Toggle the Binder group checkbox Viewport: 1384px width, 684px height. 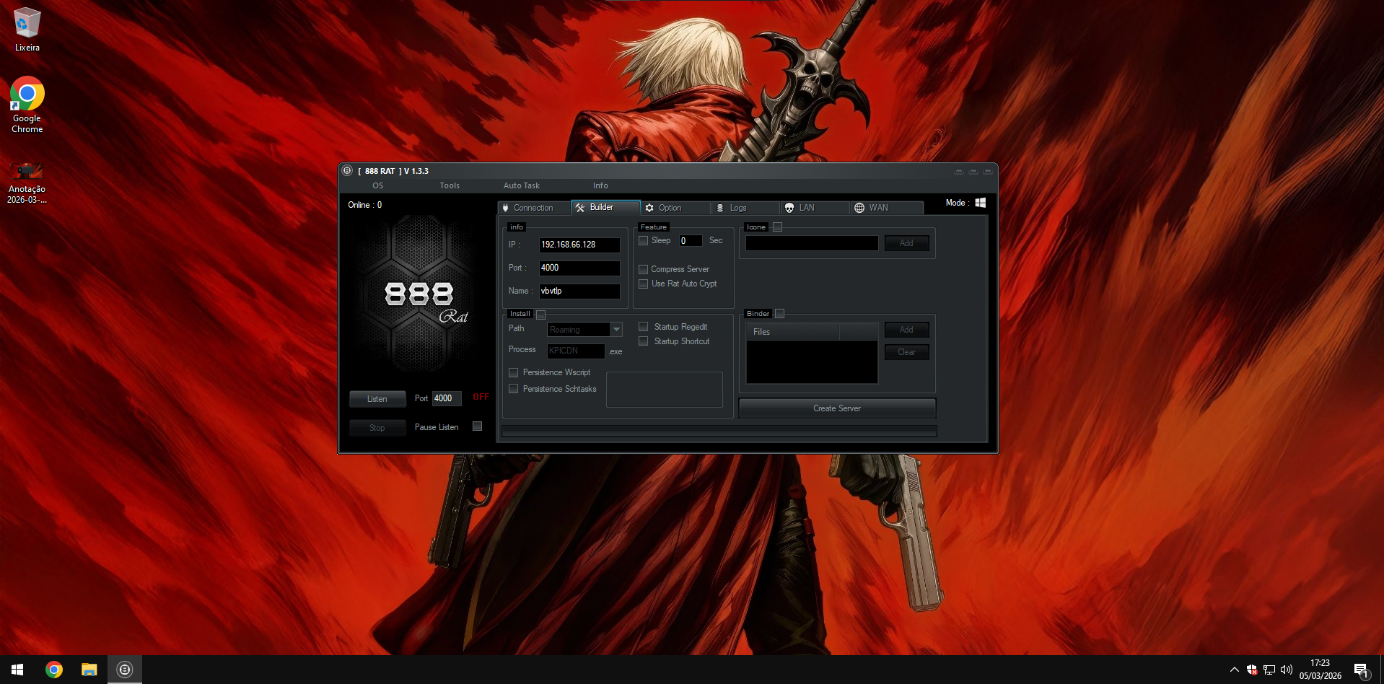pyautogui.click(x=779, y=314)
